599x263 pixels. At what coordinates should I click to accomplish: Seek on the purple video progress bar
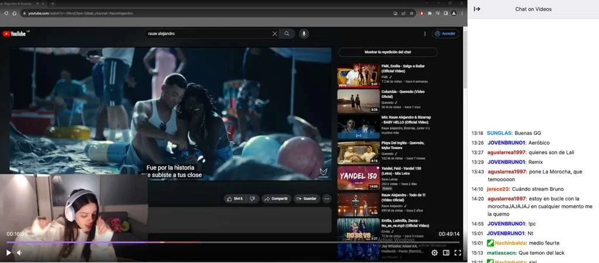(233, 242)
